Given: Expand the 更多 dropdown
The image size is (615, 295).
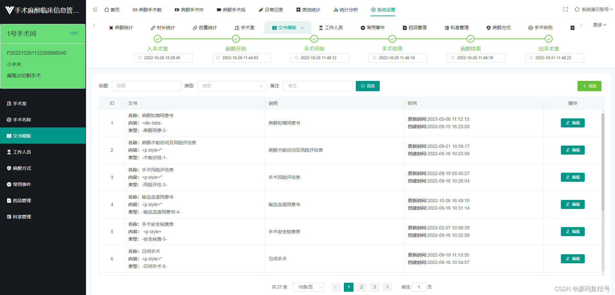Looking at the screenshot, I should (600, 25).
